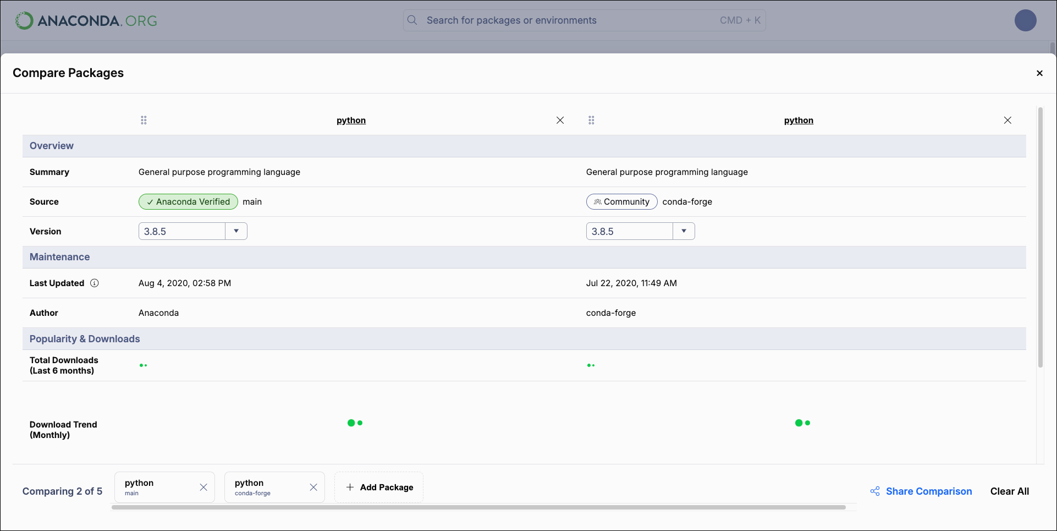The width and height of the screenshot is (1057, 531).
Task: Click the plus icon on Add Package
Action: (350, 488)
